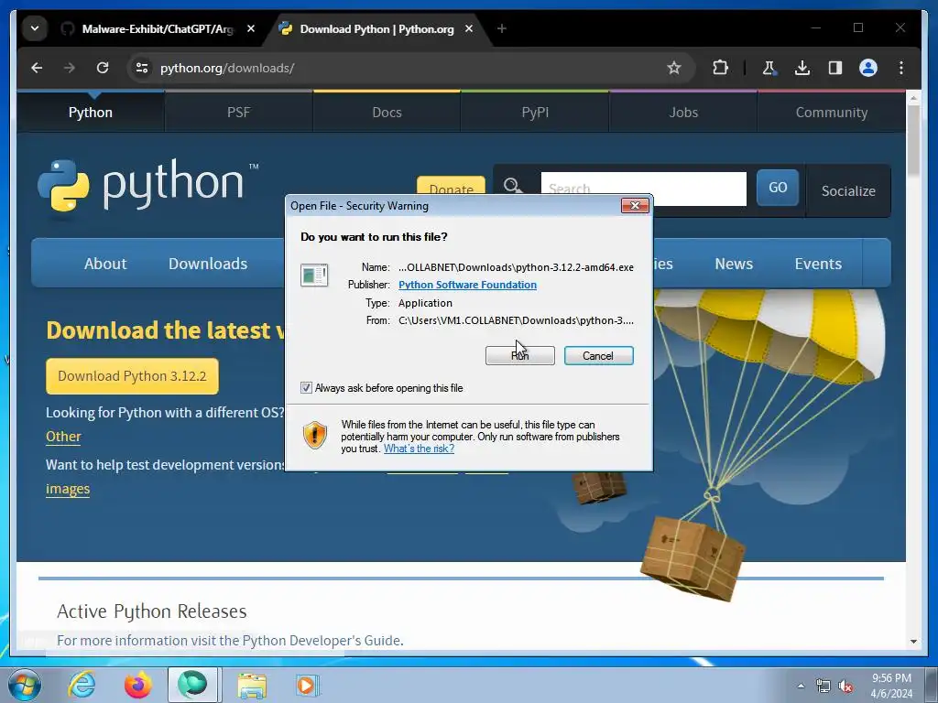Open the Chrome three-dot menu

point(901,68)
